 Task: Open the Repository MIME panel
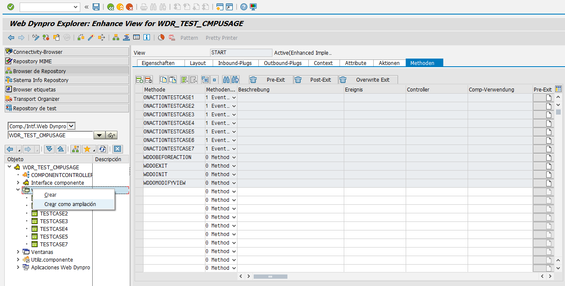pyautogui.click(x=67, y=61)
